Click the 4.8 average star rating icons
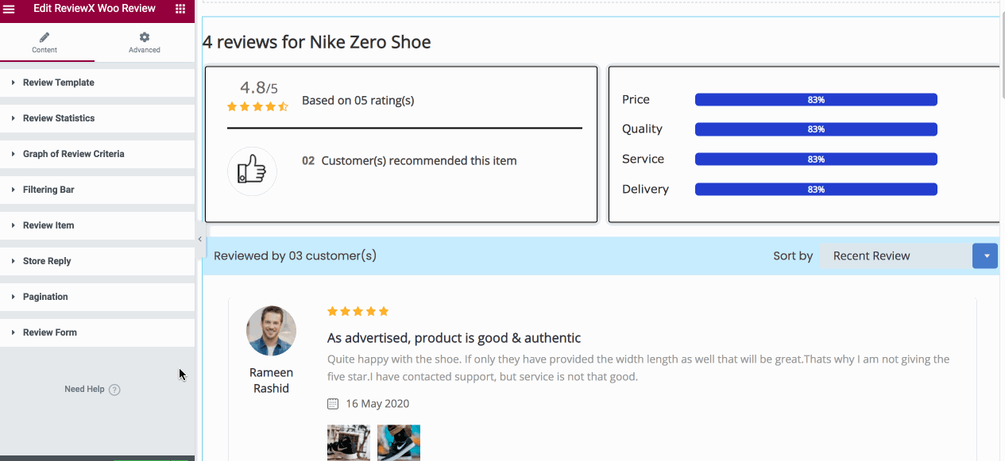The width and height of the screenshot is (1005, 461). pyautogui.click(x=257, y=106)
